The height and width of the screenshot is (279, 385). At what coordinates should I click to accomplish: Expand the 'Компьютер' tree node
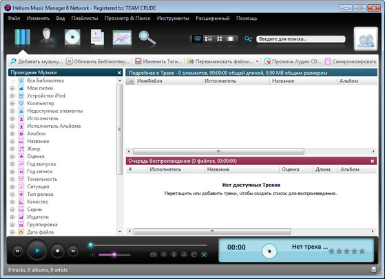click(12, 103)
